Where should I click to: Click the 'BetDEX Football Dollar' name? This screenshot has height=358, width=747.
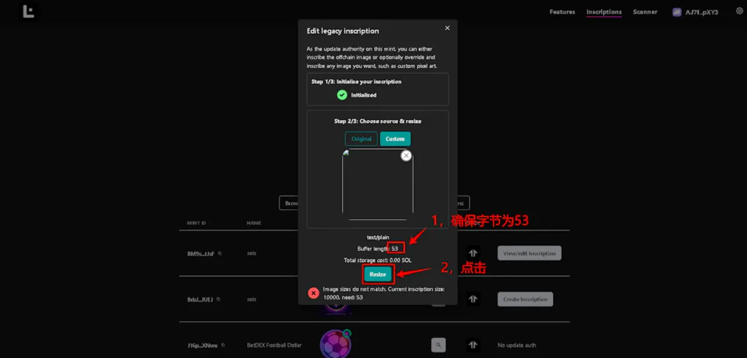(274, 345)
